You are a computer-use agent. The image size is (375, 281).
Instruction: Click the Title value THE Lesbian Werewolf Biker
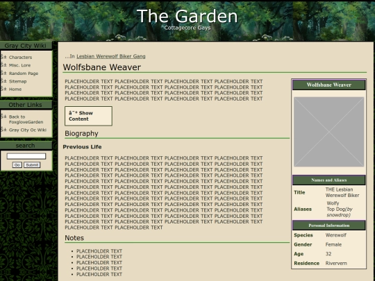coord(342,192)
